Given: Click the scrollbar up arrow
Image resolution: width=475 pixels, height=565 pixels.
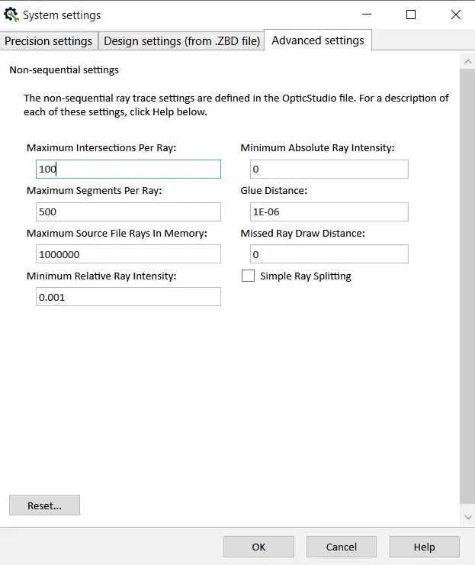Looking at the screenshot, I should click(x=468, y=62).
